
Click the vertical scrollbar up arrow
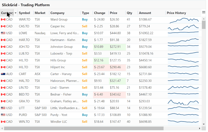(204, 19)
